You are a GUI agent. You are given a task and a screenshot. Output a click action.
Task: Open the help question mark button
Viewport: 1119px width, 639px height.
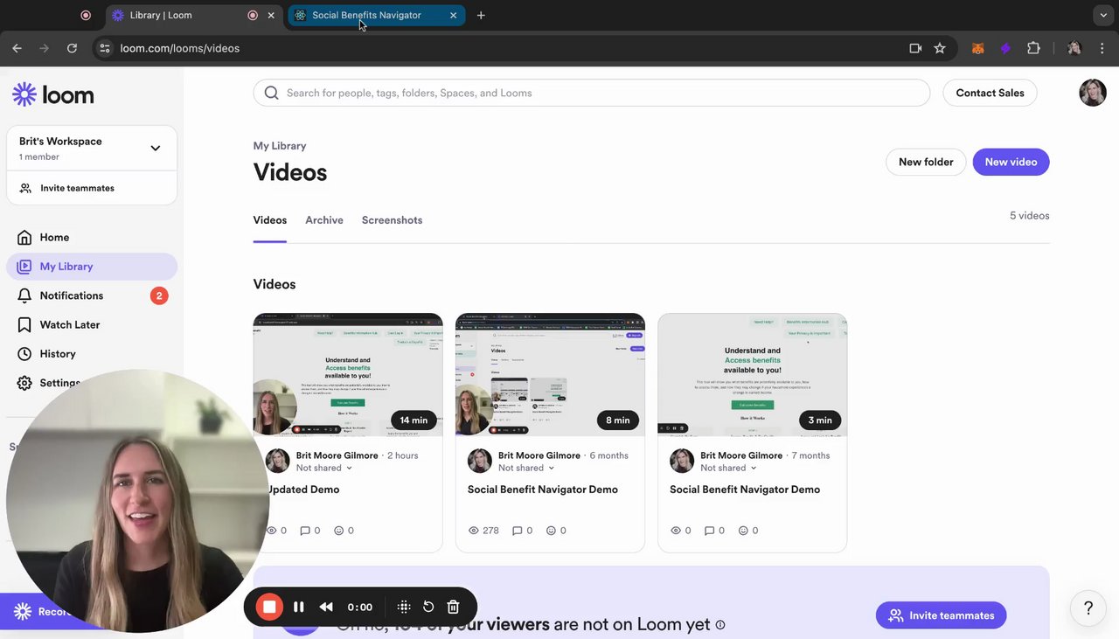tap(1088, 608)
